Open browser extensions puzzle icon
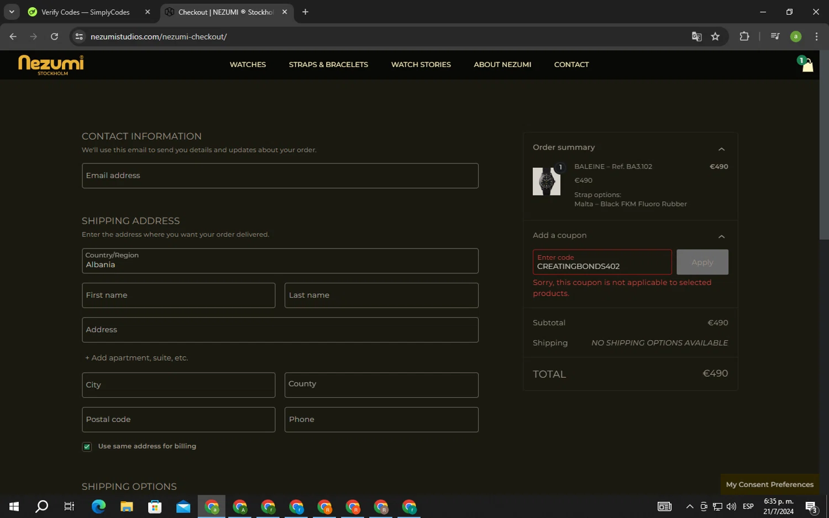Viewport: 829px width, 518px height. (744, 36)
